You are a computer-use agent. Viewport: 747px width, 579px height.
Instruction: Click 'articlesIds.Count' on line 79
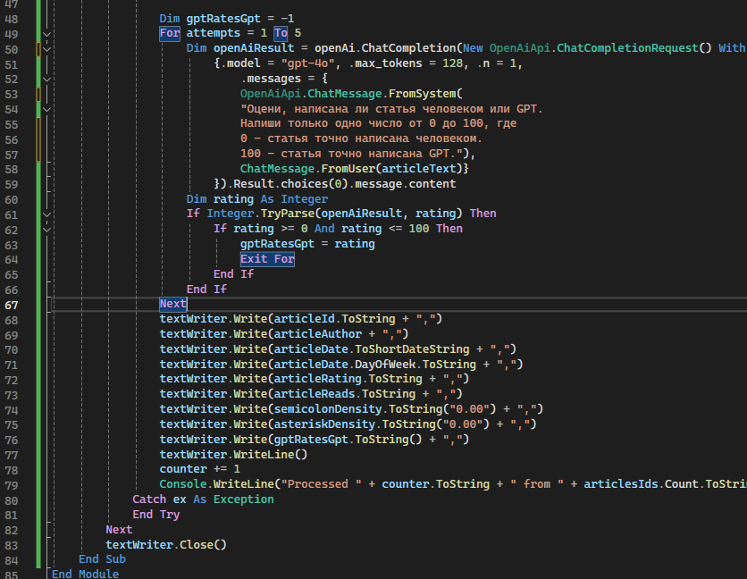(x=641, y=484)
